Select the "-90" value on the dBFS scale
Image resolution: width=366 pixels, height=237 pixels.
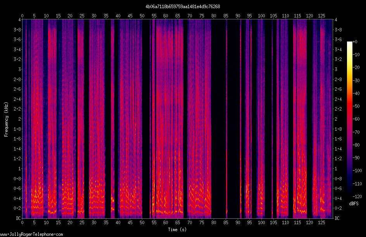click(356, 158)
